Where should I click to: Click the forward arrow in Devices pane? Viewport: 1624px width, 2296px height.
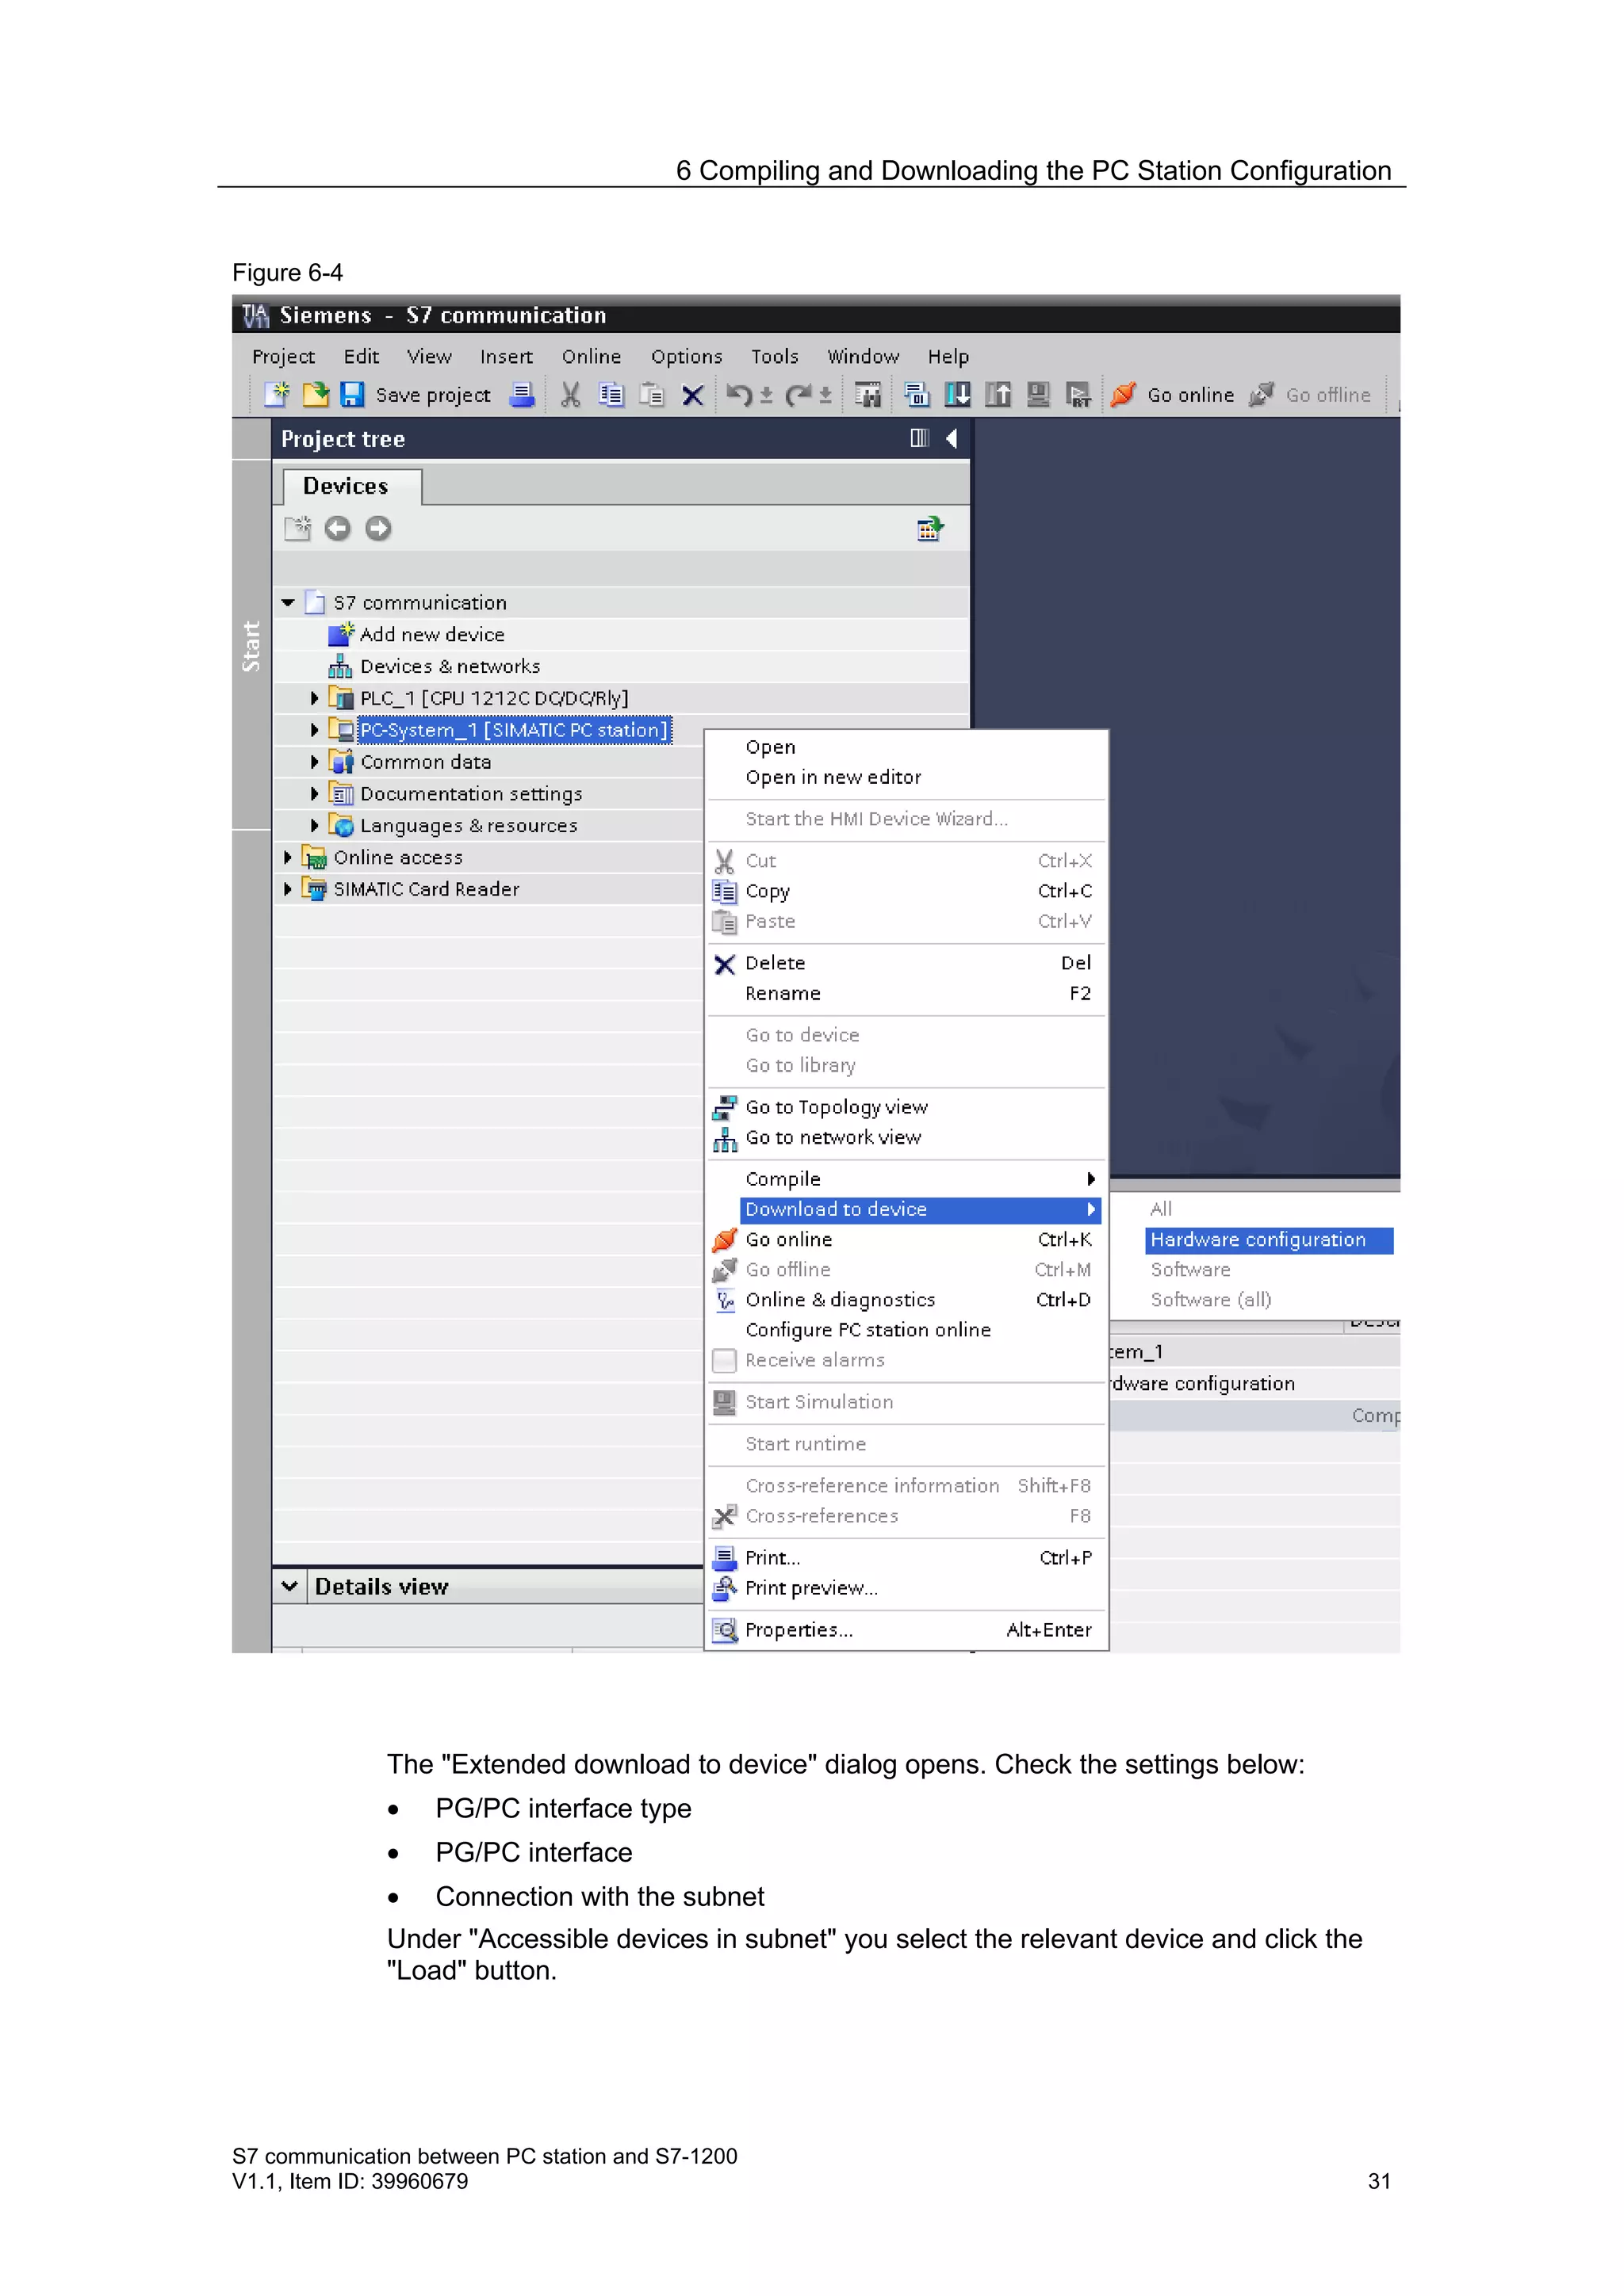pos(378,528)
